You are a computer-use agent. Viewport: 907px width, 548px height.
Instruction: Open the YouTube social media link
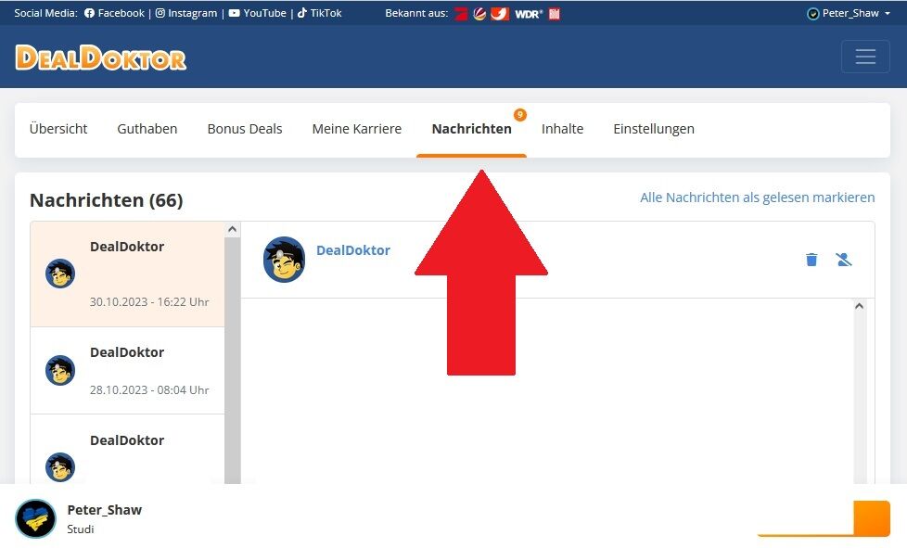point(258,13)
